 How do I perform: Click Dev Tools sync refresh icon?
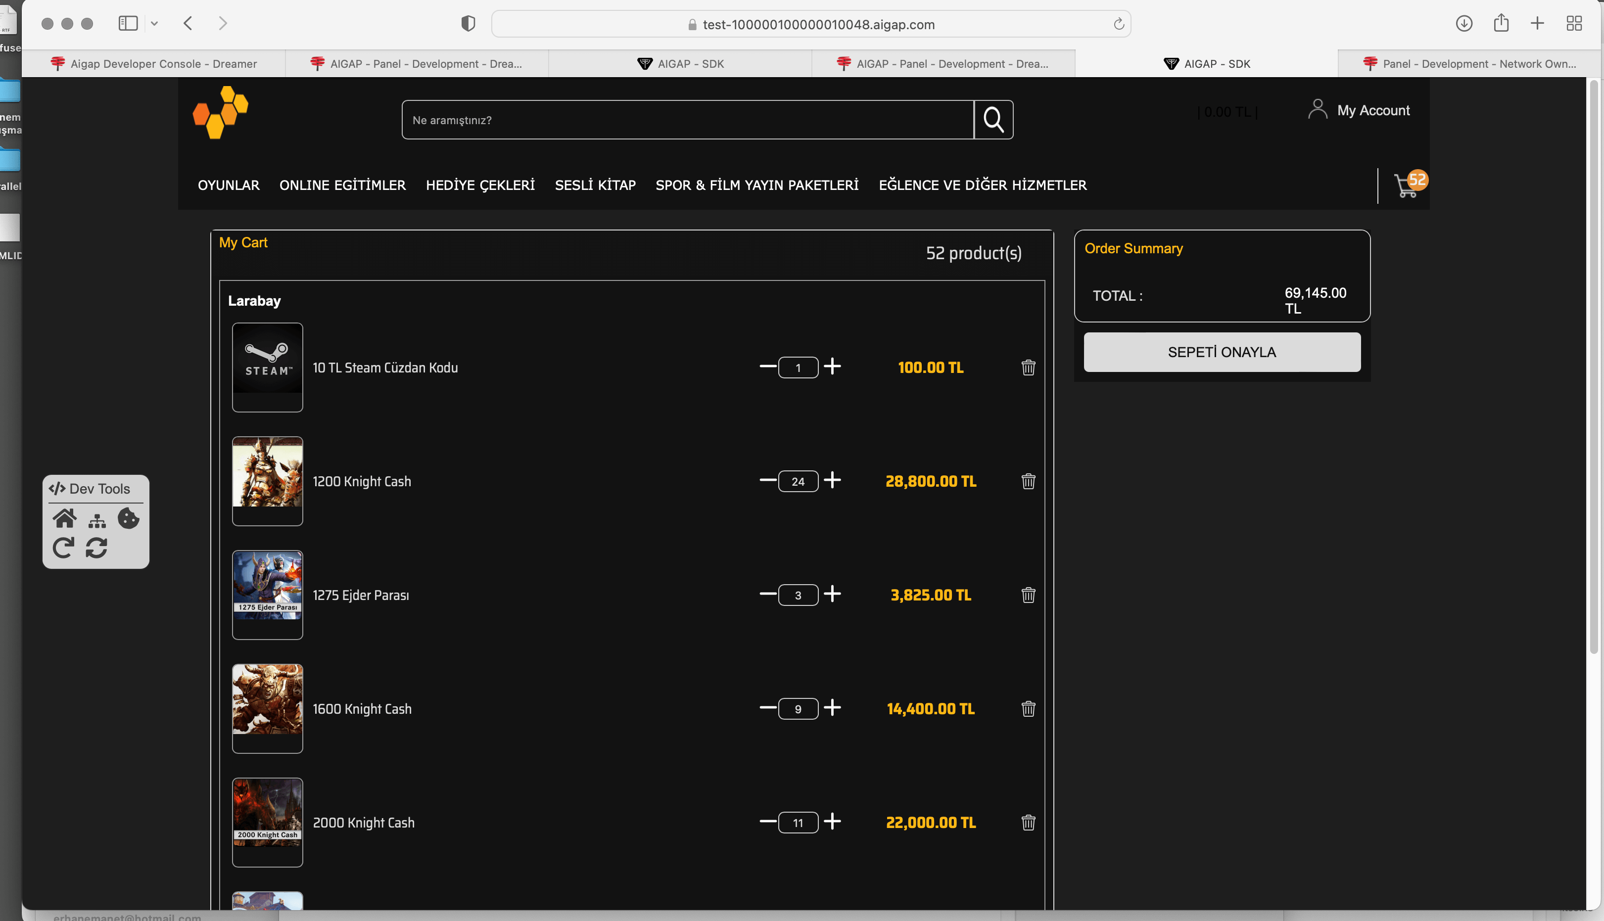click(96, 548)
